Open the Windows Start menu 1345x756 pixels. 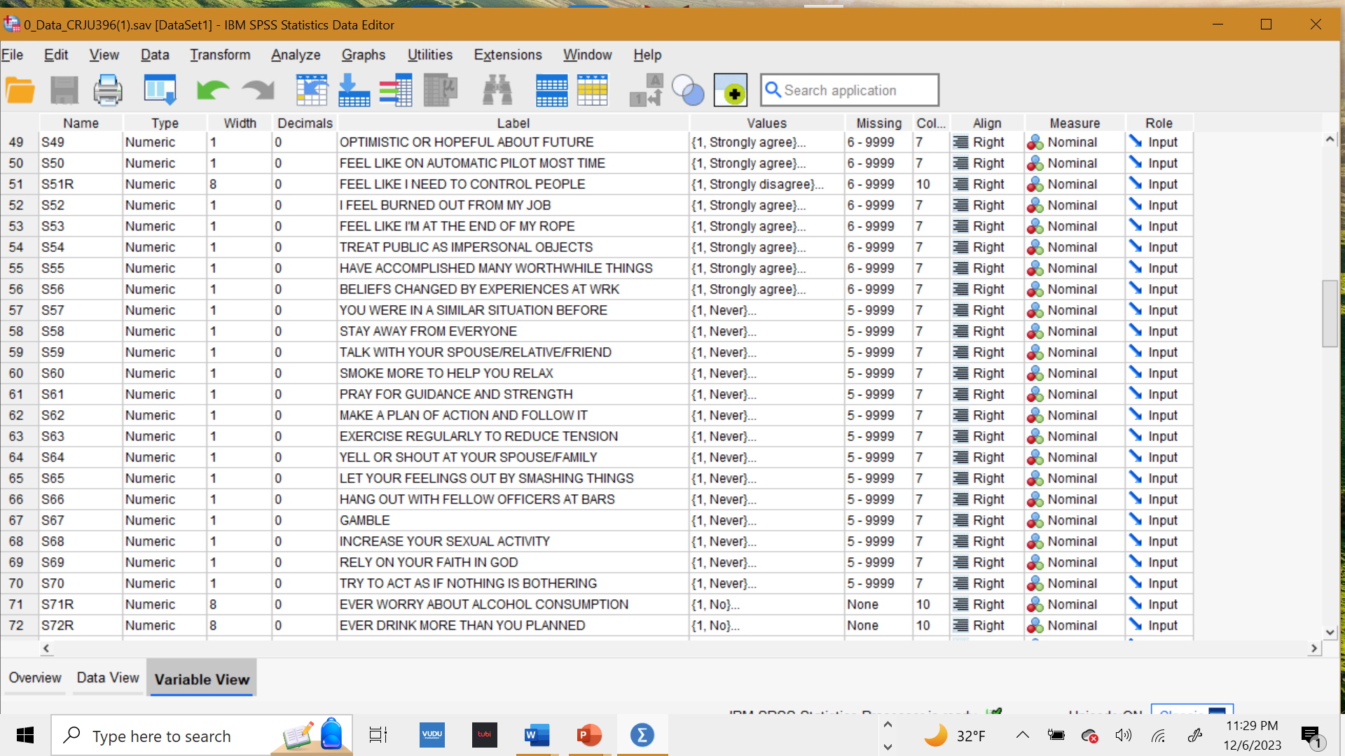point(25,736)
